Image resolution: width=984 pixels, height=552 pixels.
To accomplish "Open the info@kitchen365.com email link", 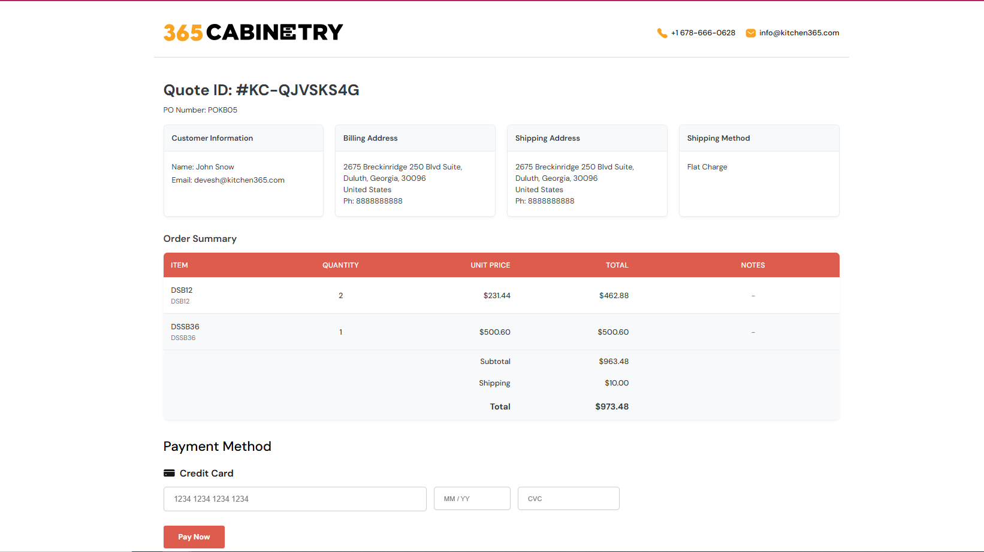I will [799, 33].
